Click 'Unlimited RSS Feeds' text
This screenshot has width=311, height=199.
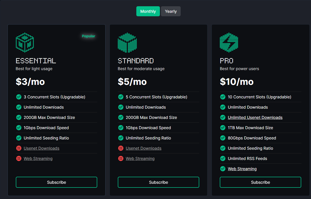coord(247,158)
